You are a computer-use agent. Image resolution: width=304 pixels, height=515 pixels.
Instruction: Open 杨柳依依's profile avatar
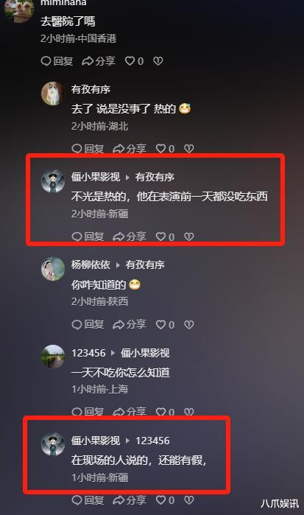tap(52, 270)
